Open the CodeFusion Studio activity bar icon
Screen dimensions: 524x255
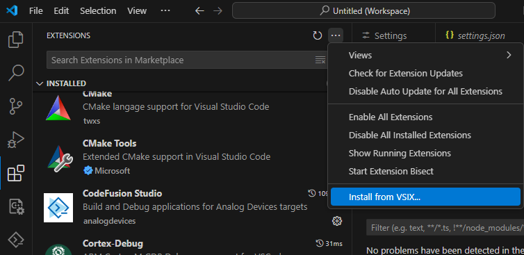point(16,240)
